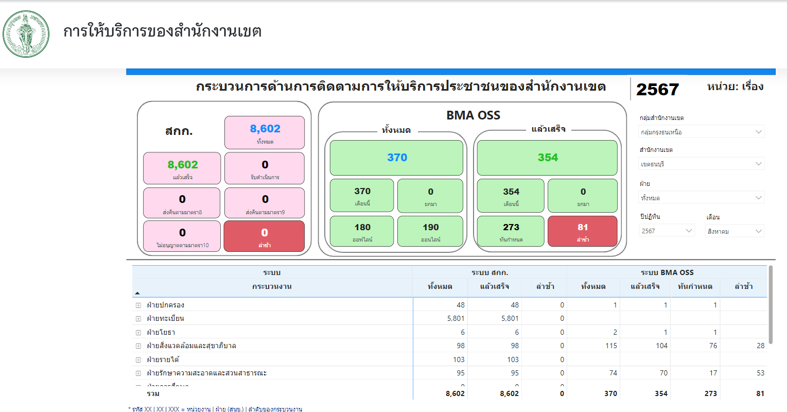
Task: Click the table's vertical scrollbar
Action: point(771,305)
